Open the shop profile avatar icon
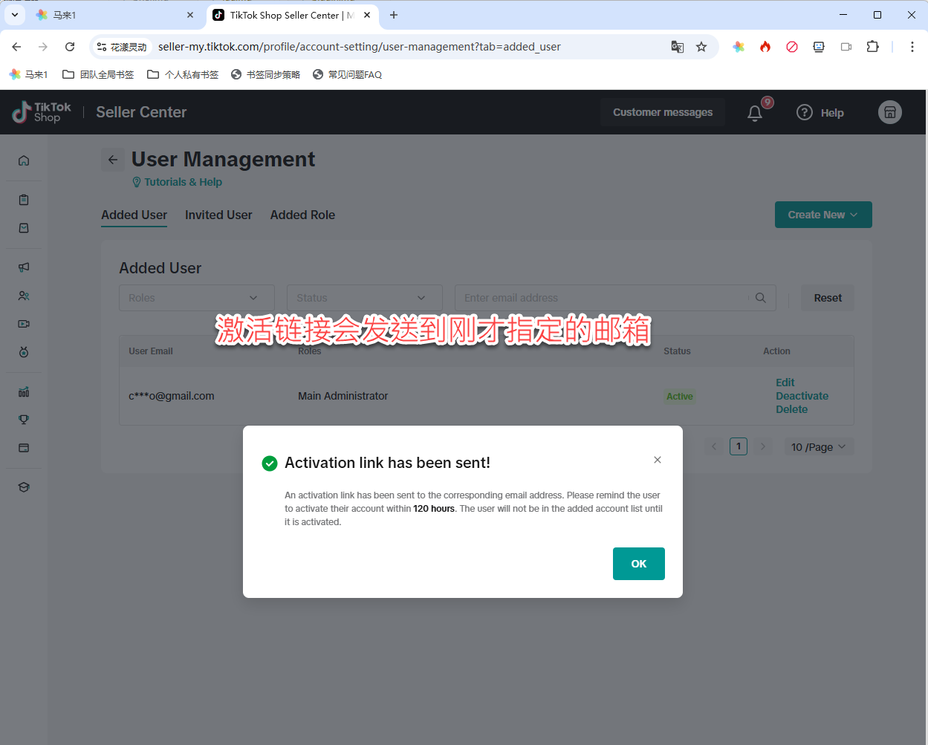The width and height of the screenshot is (928, 745). (x=889, y=112)
